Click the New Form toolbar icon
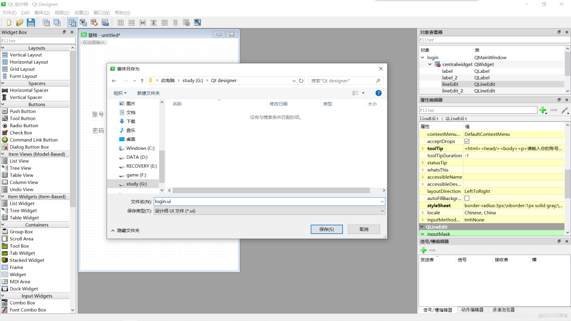The width and height of the screenshot is (571, 321). click(x=9, y=22)
